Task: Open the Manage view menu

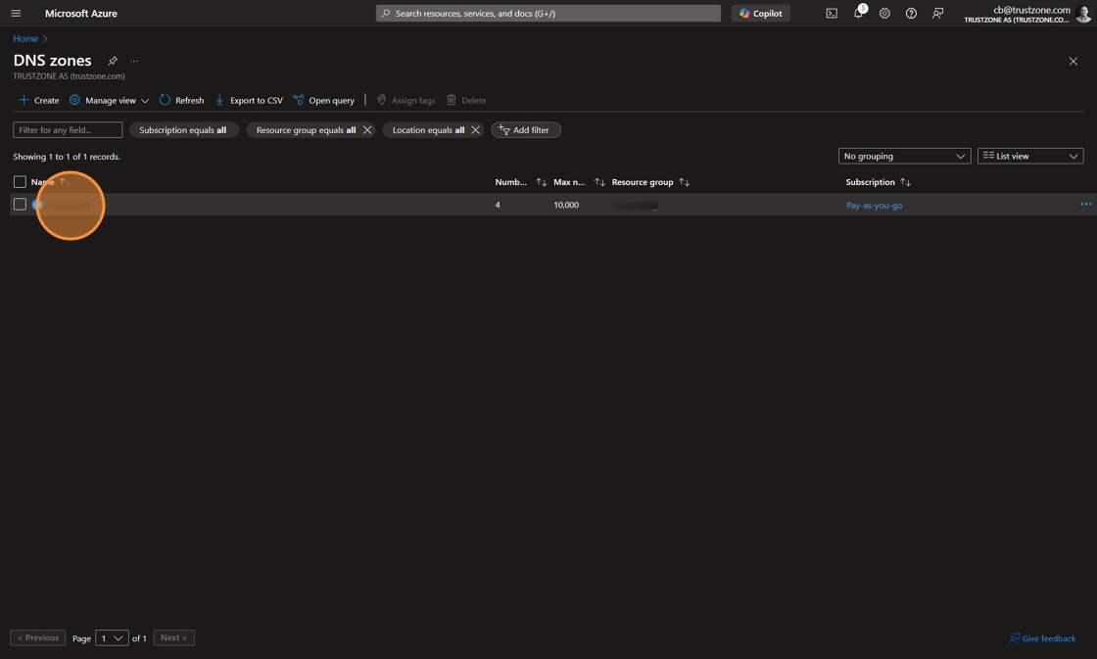Action: [109, 100]
